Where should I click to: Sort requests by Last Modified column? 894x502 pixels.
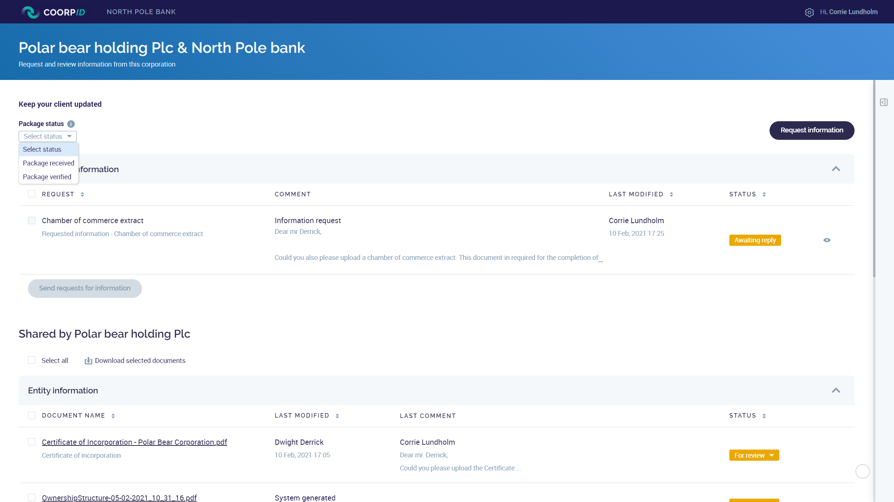click(671, 194)
